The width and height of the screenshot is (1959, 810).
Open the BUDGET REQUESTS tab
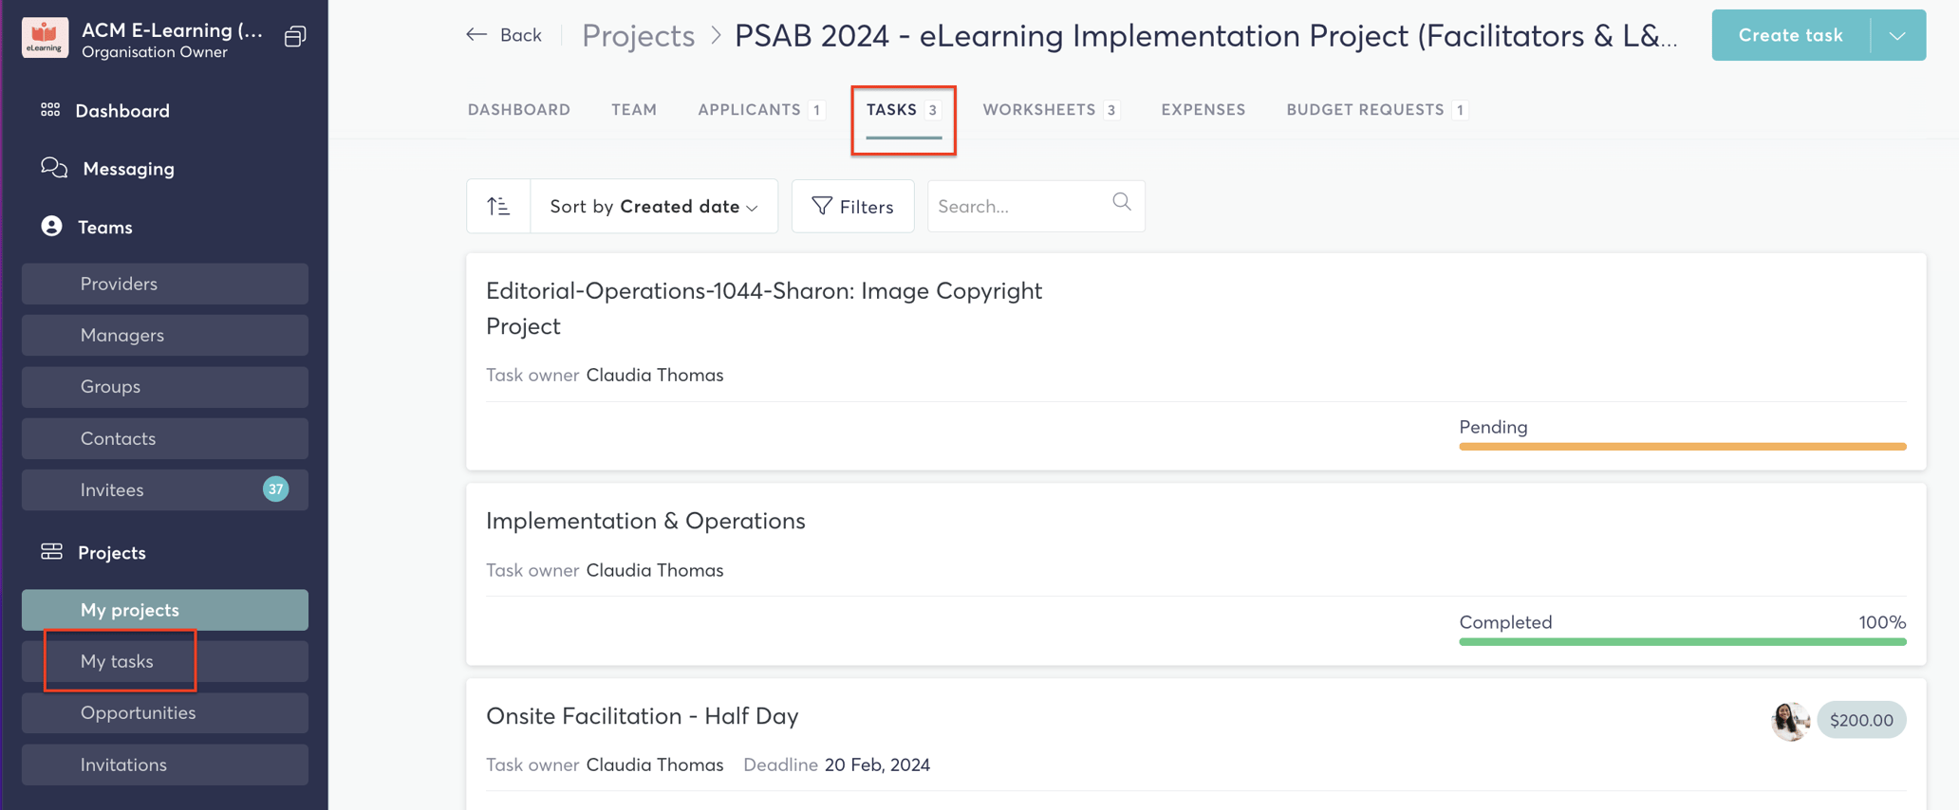click(x=1377, y=110)
